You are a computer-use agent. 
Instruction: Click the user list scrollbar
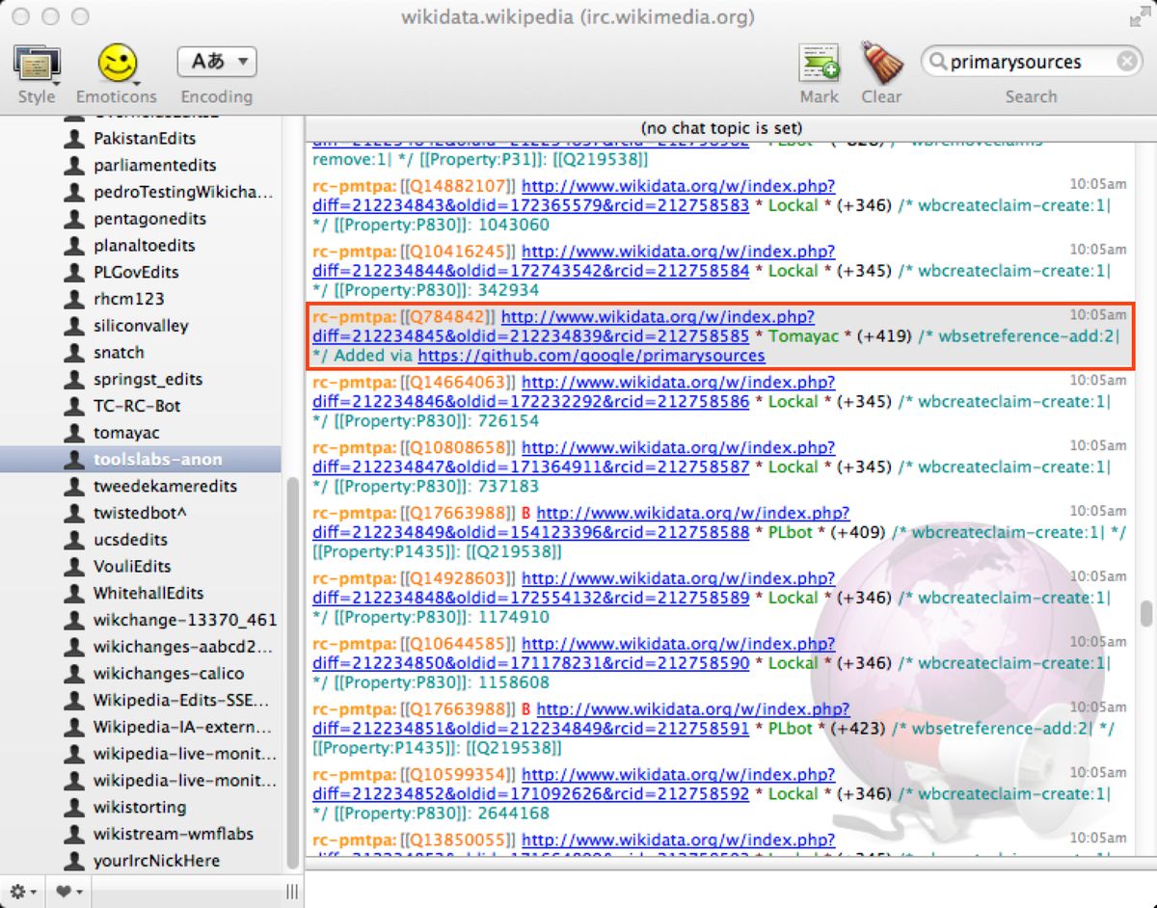pos(293,675)
